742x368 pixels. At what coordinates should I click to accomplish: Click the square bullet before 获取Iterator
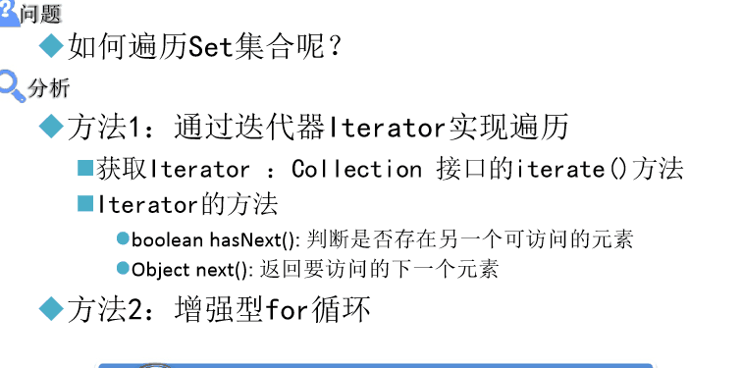pyautogui.click(x=85, y=169)
